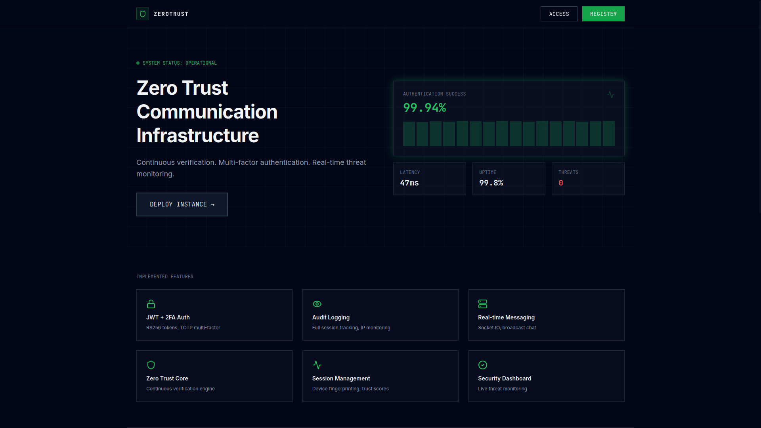Click the ACCESS button
The image size is (761, 428).
tap(559, 14)
